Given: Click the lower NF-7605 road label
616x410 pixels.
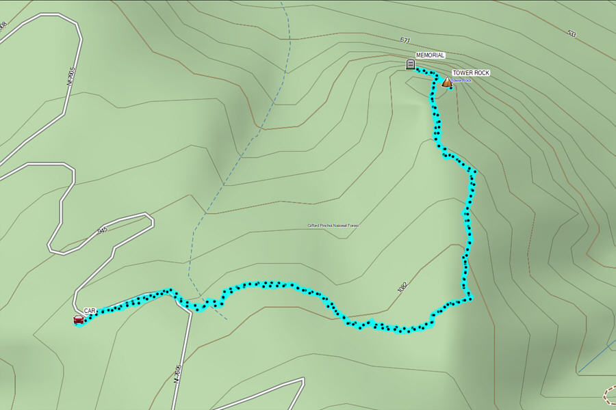Looking at the screenshot, I should pos(177,374).
